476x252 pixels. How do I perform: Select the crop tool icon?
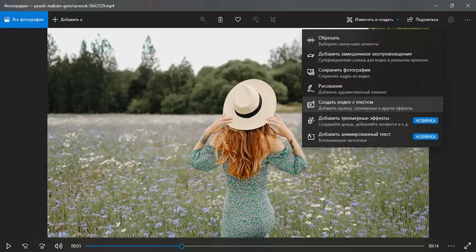coord(273,20)
